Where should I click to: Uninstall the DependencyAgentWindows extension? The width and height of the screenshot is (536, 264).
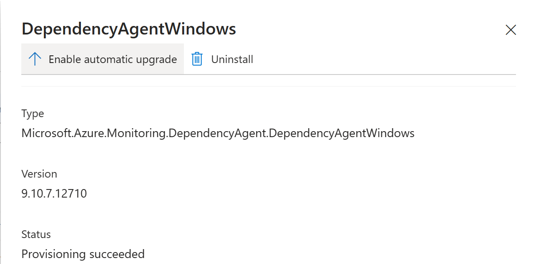(x=223, y=59)
